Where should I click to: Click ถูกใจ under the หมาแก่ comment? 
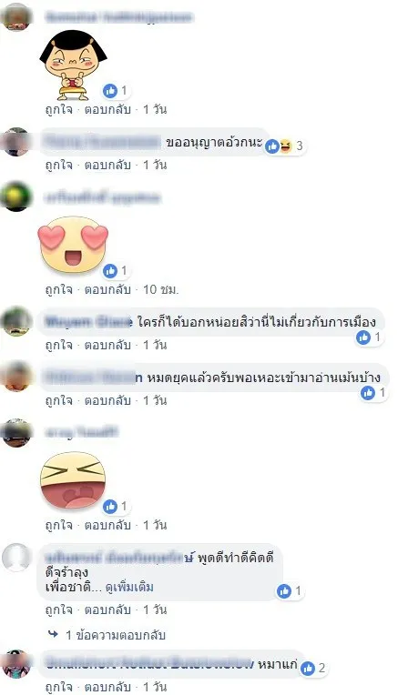click(x=58, y=687)
